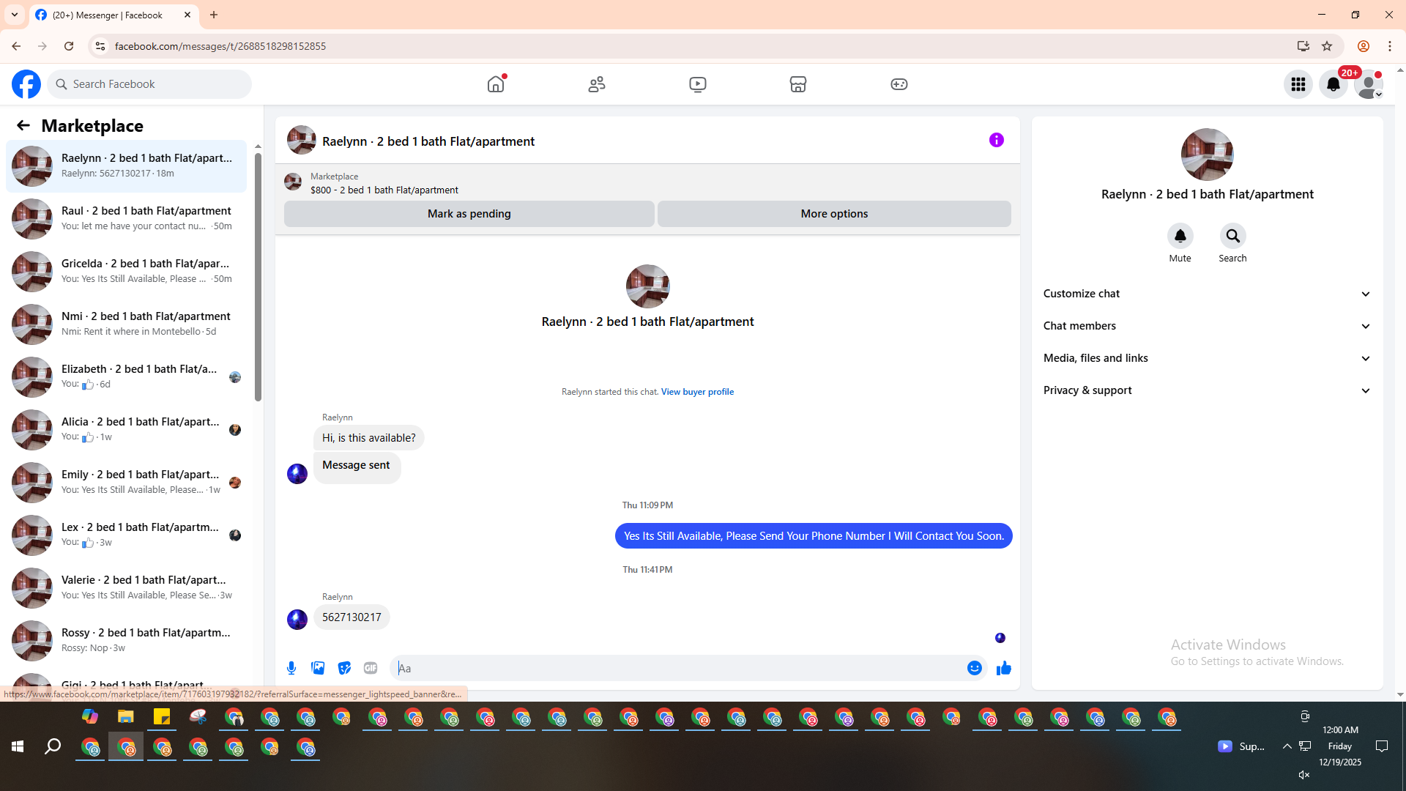Attach a photo using the image icon
1406x791 pixels.
pos(318,668)
